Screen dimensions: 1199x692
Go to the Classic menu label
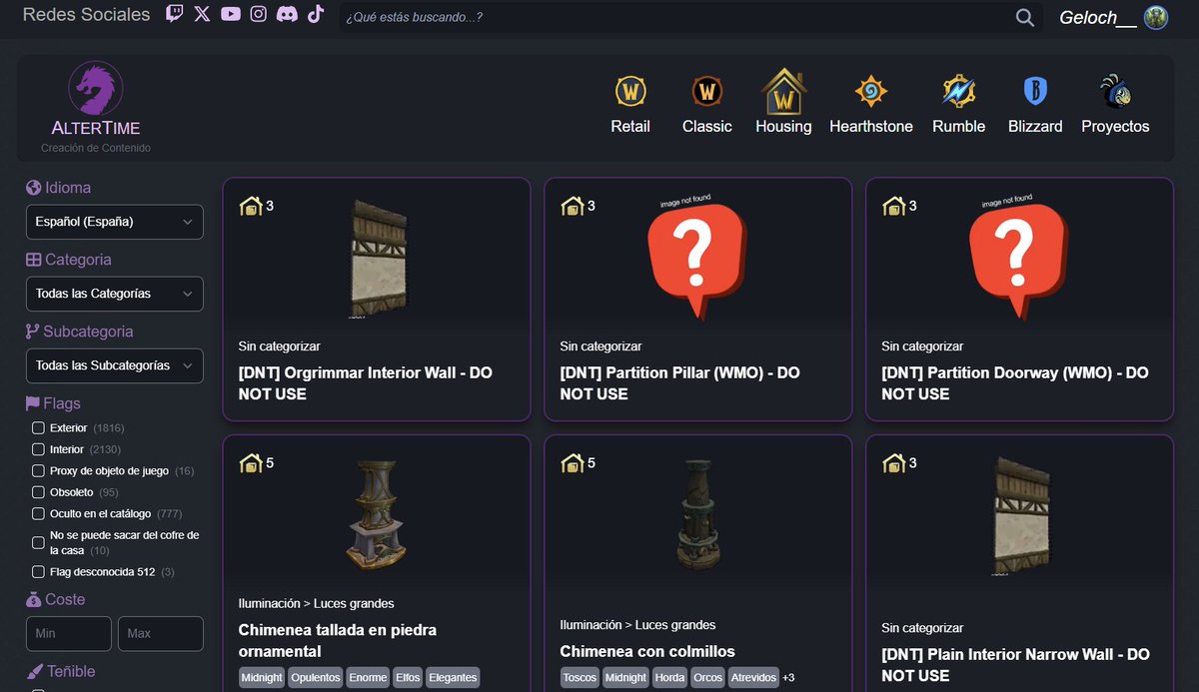coord(707,127)
